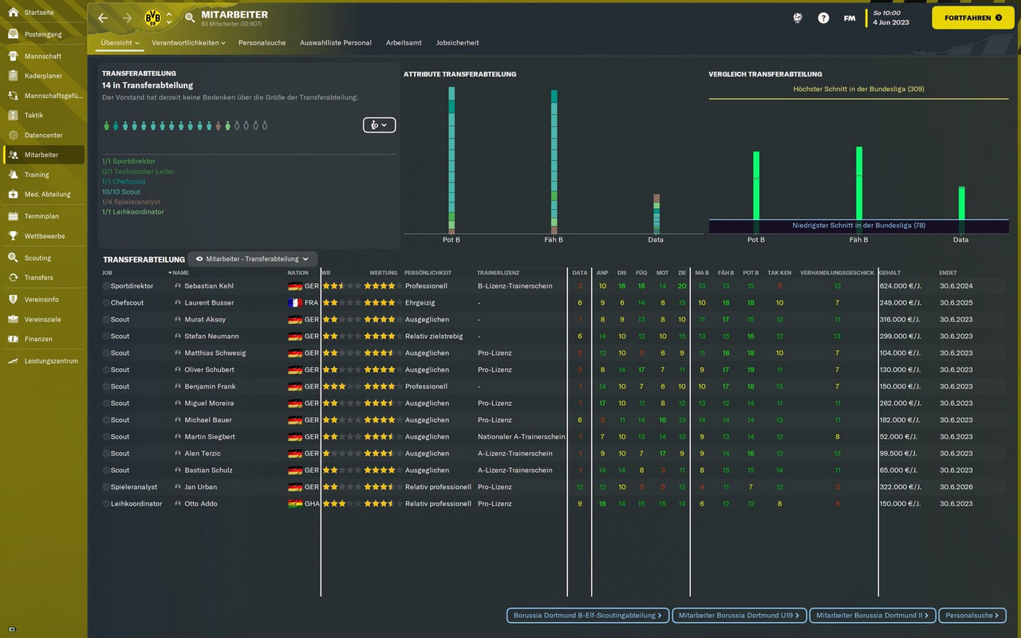Open Laurent Busser's profile
Screen dimensions: 1021x638
tap(209, 302)
